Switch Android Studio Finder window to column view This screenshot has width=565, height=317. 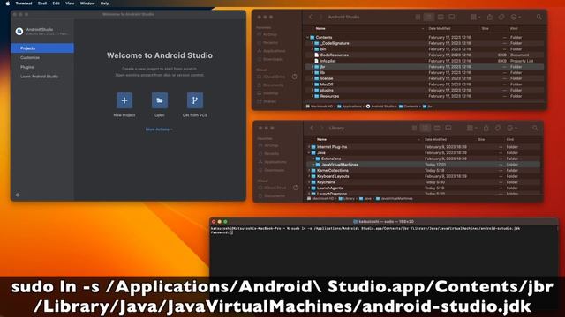(x=441, y=17)
